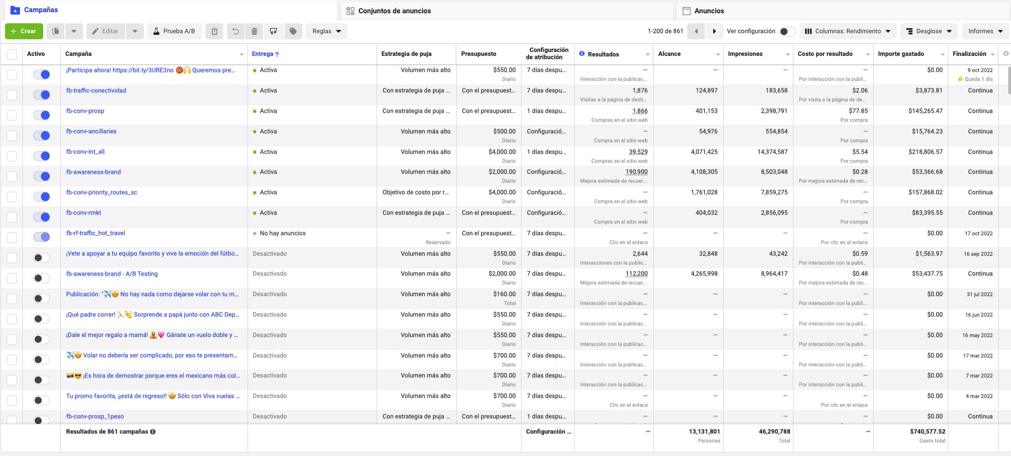The height and width of the screenshot is (456, 1011).
Task: Open the fb-awareness-brand campaign link
Action: click(x=94, y=172)
